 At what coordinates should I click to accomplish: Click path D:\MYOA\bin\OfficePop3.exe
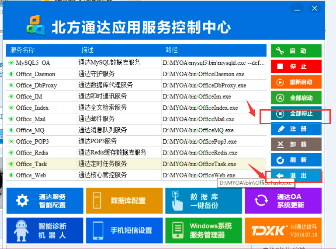click(x=200, y=141)
